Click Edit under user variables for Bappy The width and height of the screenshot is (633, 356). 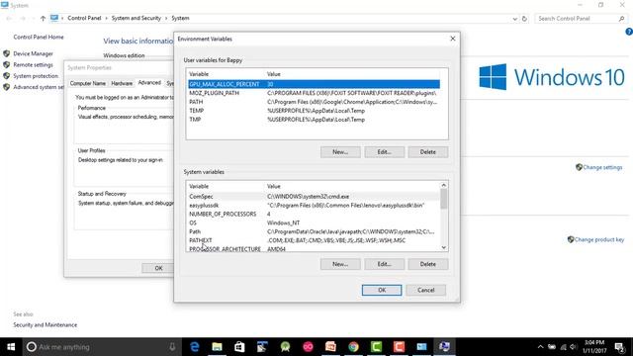pos(385,152)
